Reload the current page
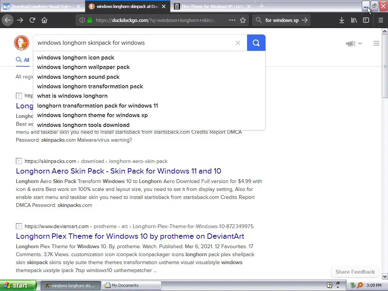 click(32, 20)
